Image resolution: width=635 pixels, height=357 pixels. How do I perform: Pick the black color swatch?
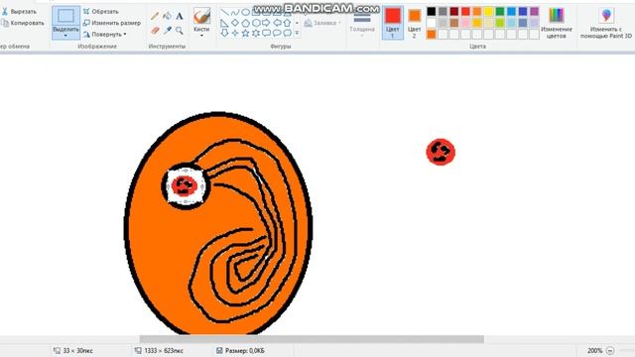[x=432, y=11]
